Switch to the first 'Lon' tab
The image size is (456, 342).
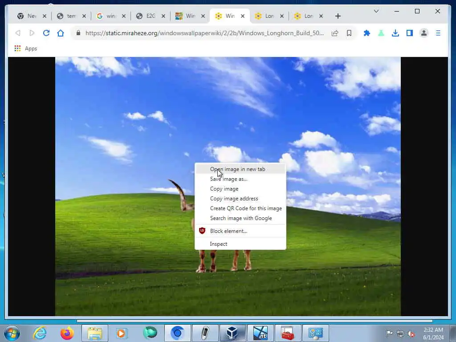[x=266, y=16]
